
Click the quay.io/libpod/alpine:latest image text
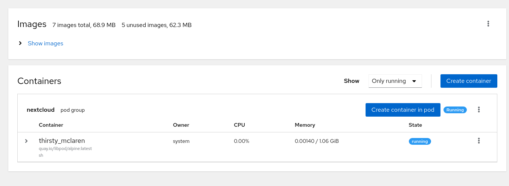pyautogui.click(x=65, y=148)
